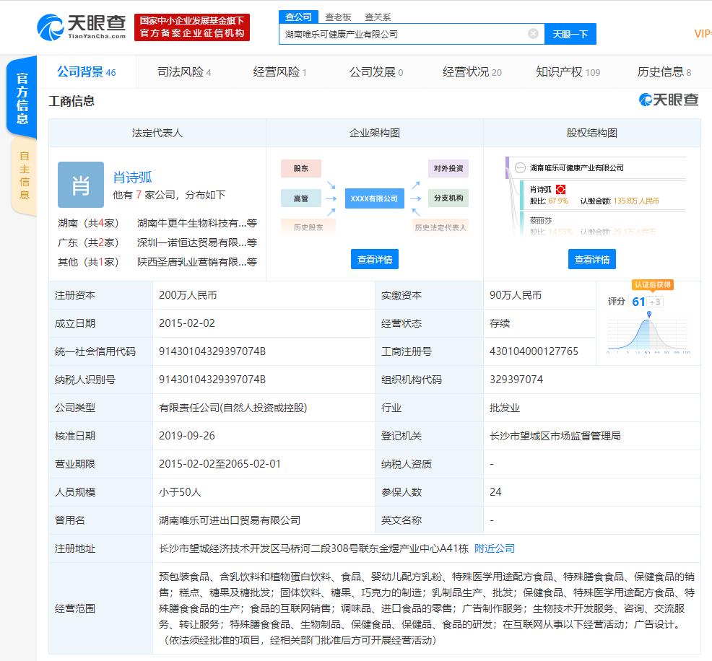
Task: View details of the 股权结构图
Action: point(591,259)
